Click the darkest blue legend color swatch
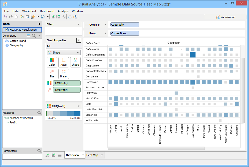This screenshot has height=167, width=249. (x=77, y=114)
